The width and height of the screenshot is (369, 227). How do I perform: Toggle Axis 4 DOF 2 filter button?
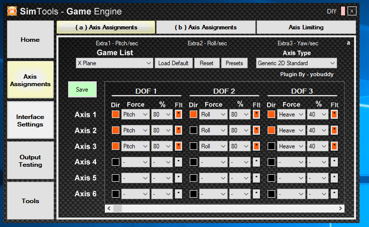(x=256, y=162)
